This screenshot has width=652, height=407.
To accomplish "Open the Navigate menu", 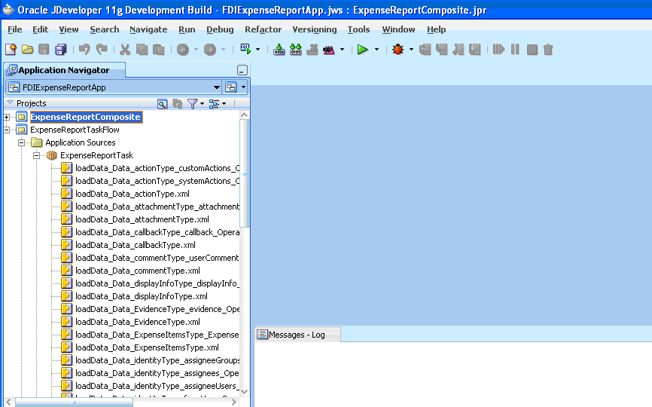I will click(x=148, y=29).
